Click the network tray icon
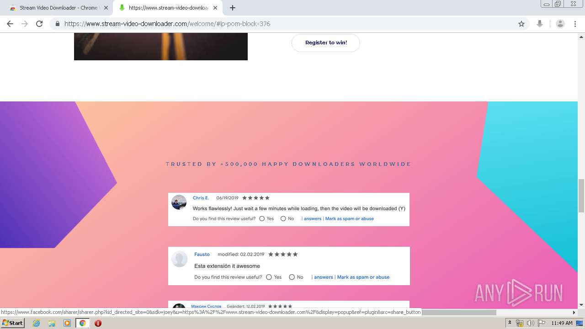The image size is (585, 329). click(x=520, y=323)
